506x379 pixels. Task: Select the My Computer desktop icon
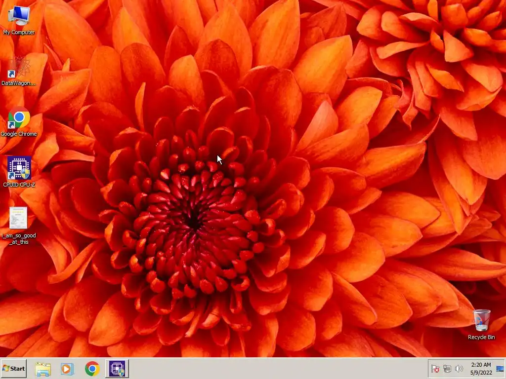[19, 15]
